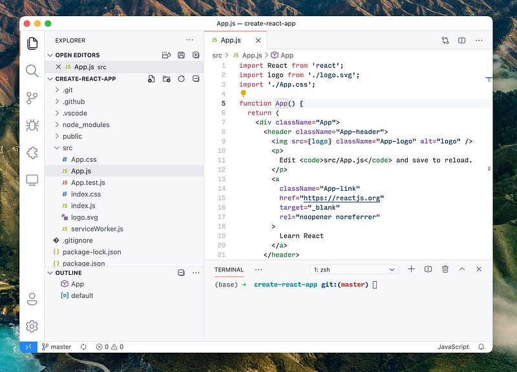Open the Extensions view
The image size is (517, 372).
pyautogui.click(x=32, y=153)
